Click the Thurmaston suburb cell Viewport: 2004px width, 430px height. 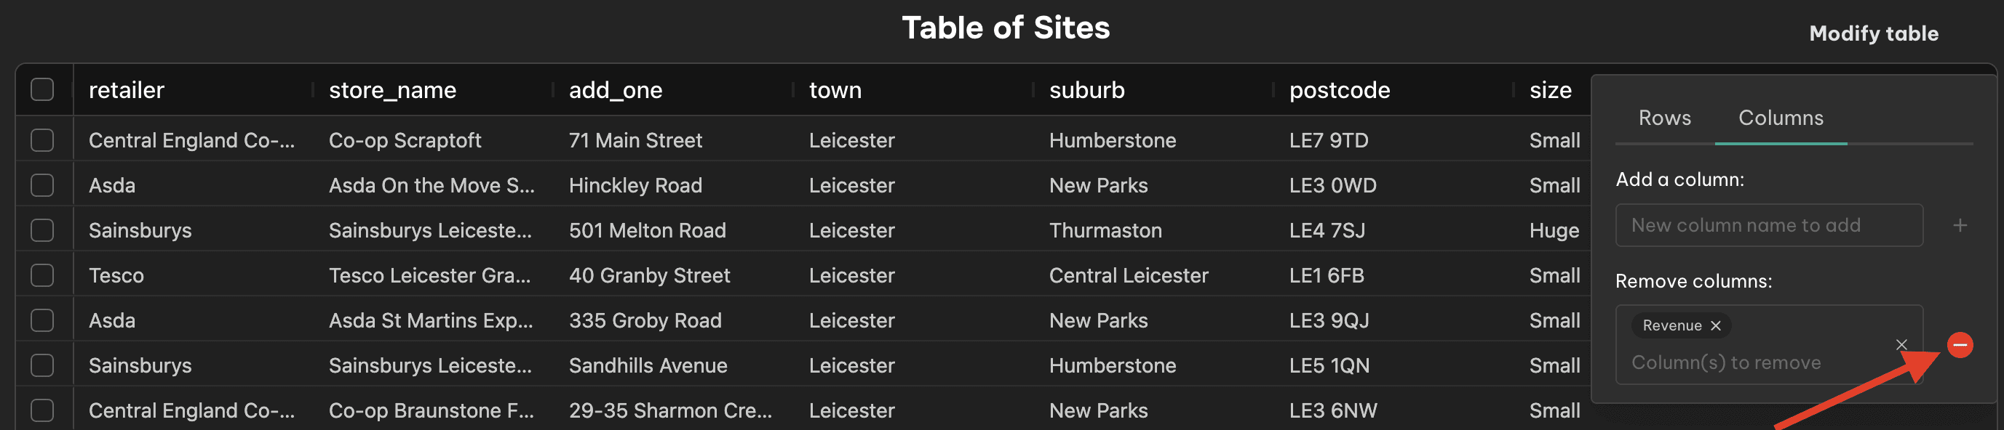(1105, 230)
